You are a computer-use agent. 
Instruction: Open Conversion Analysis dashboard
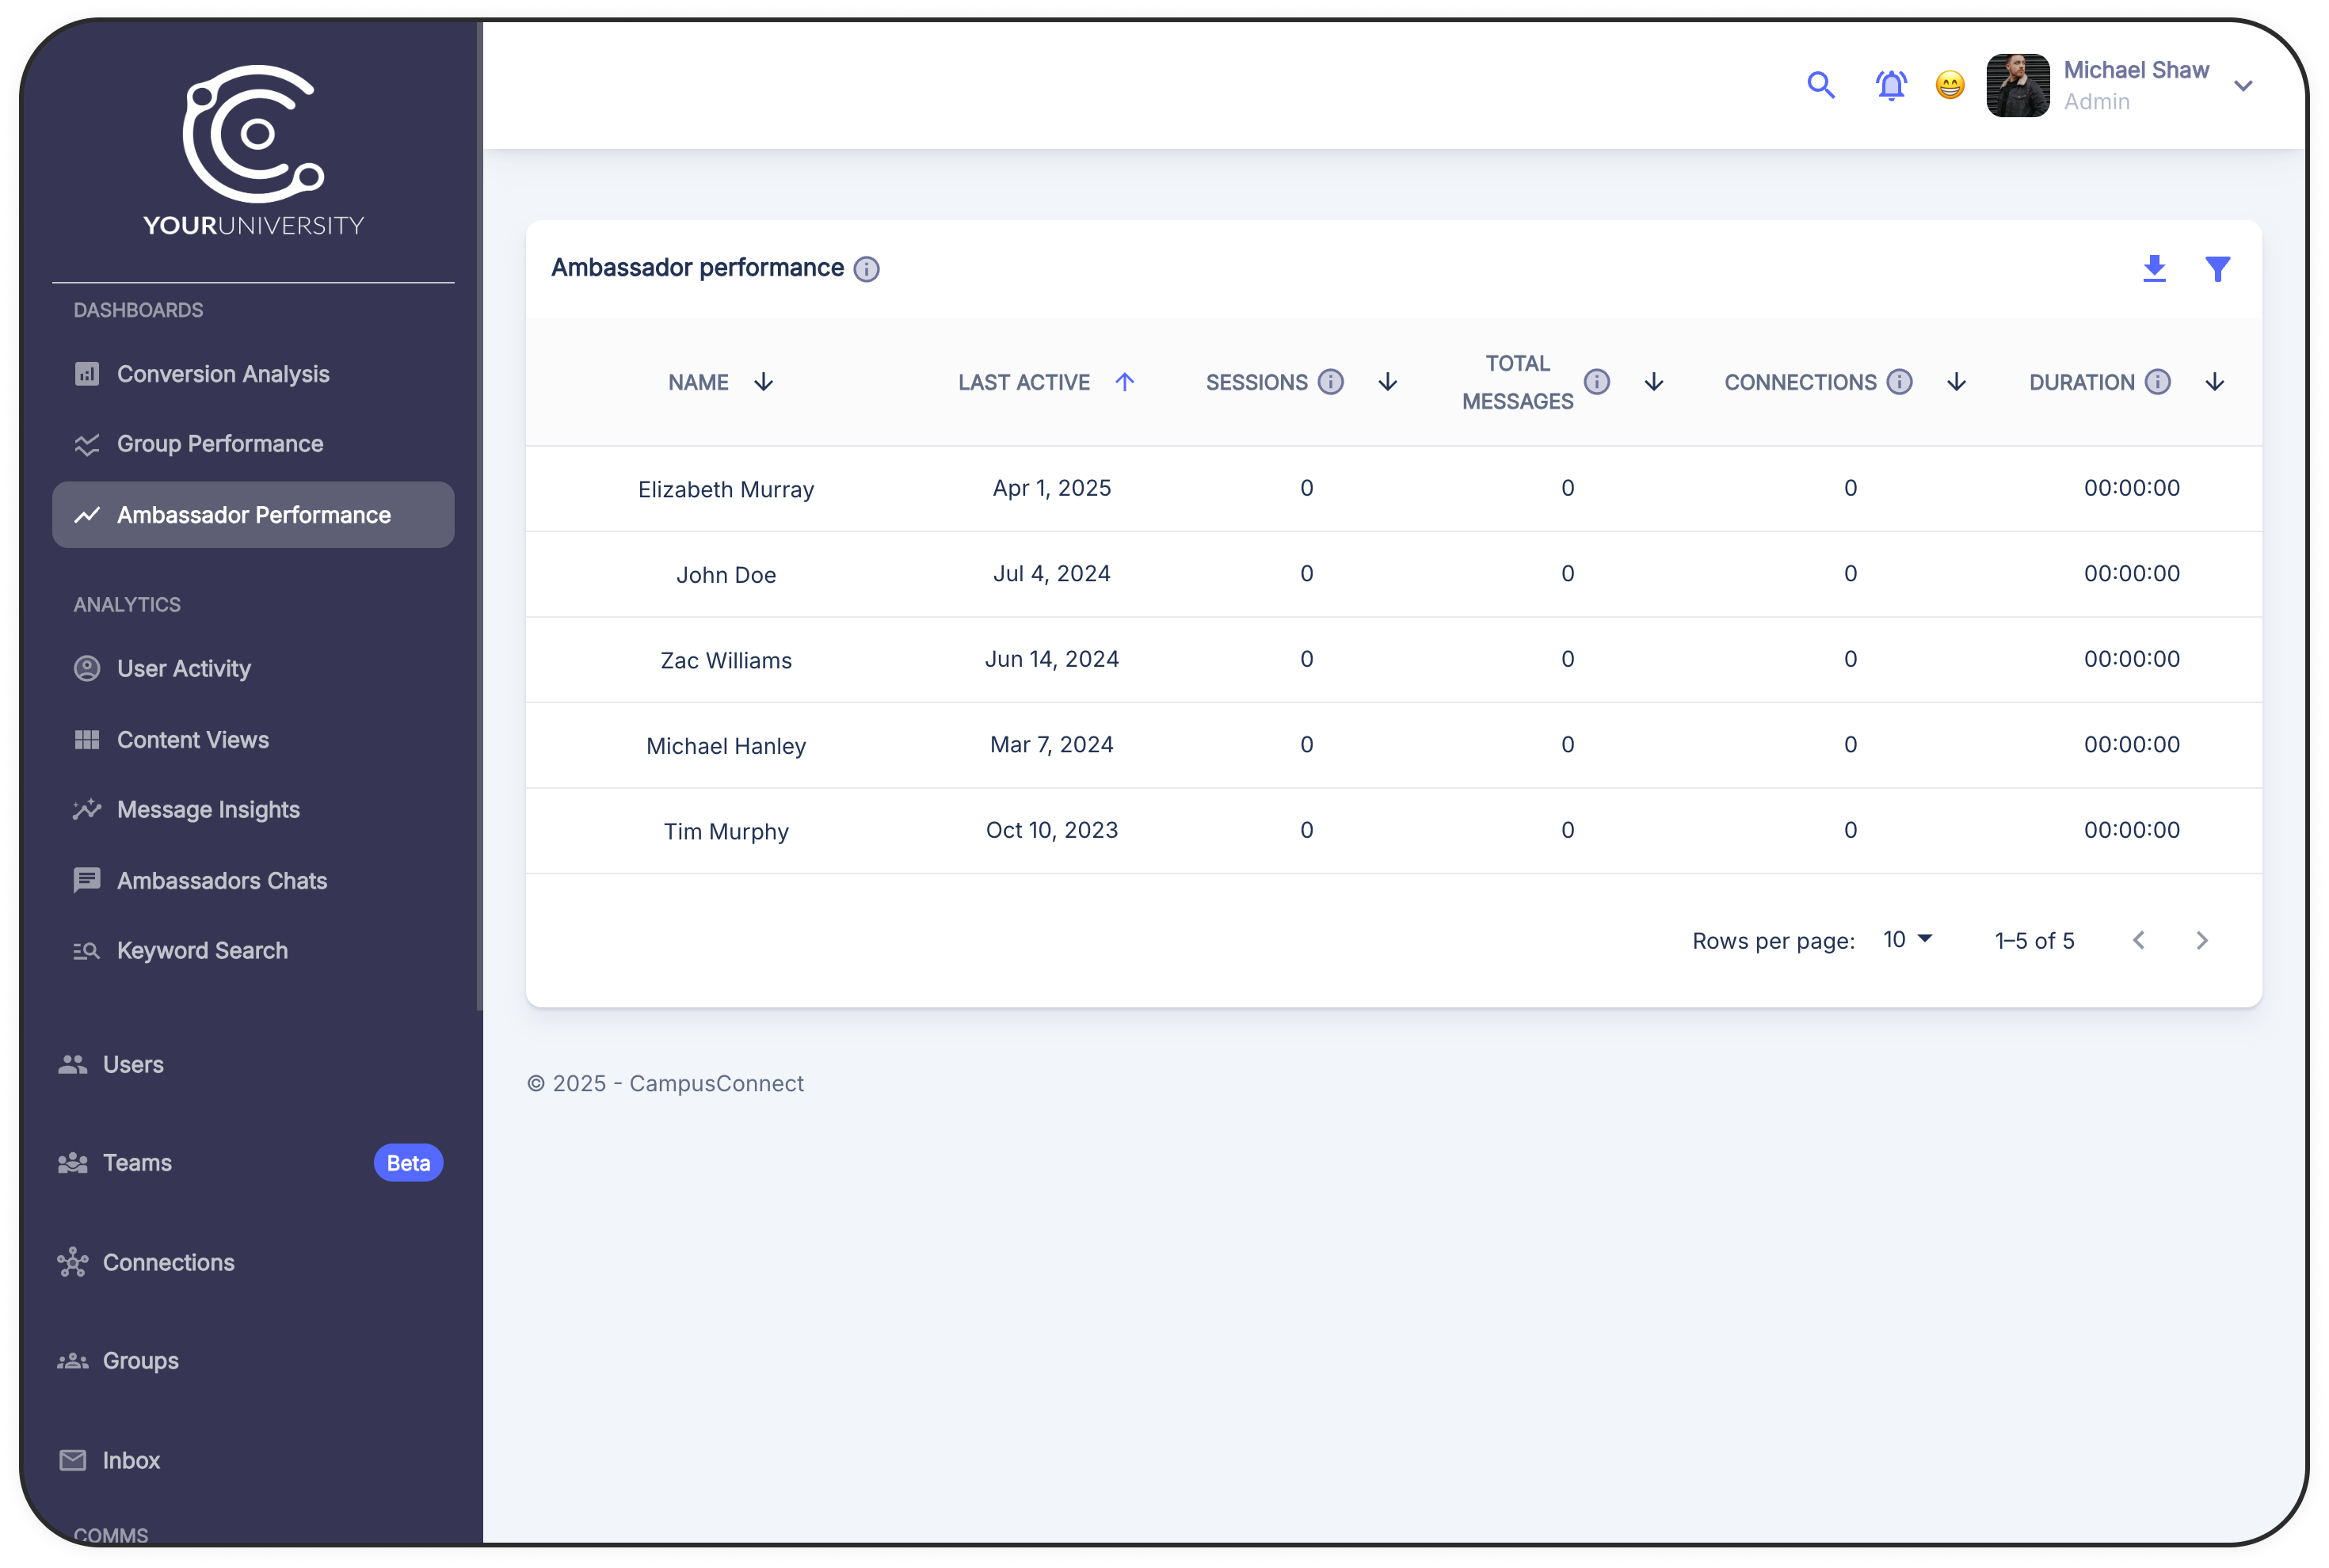(253, 374)
